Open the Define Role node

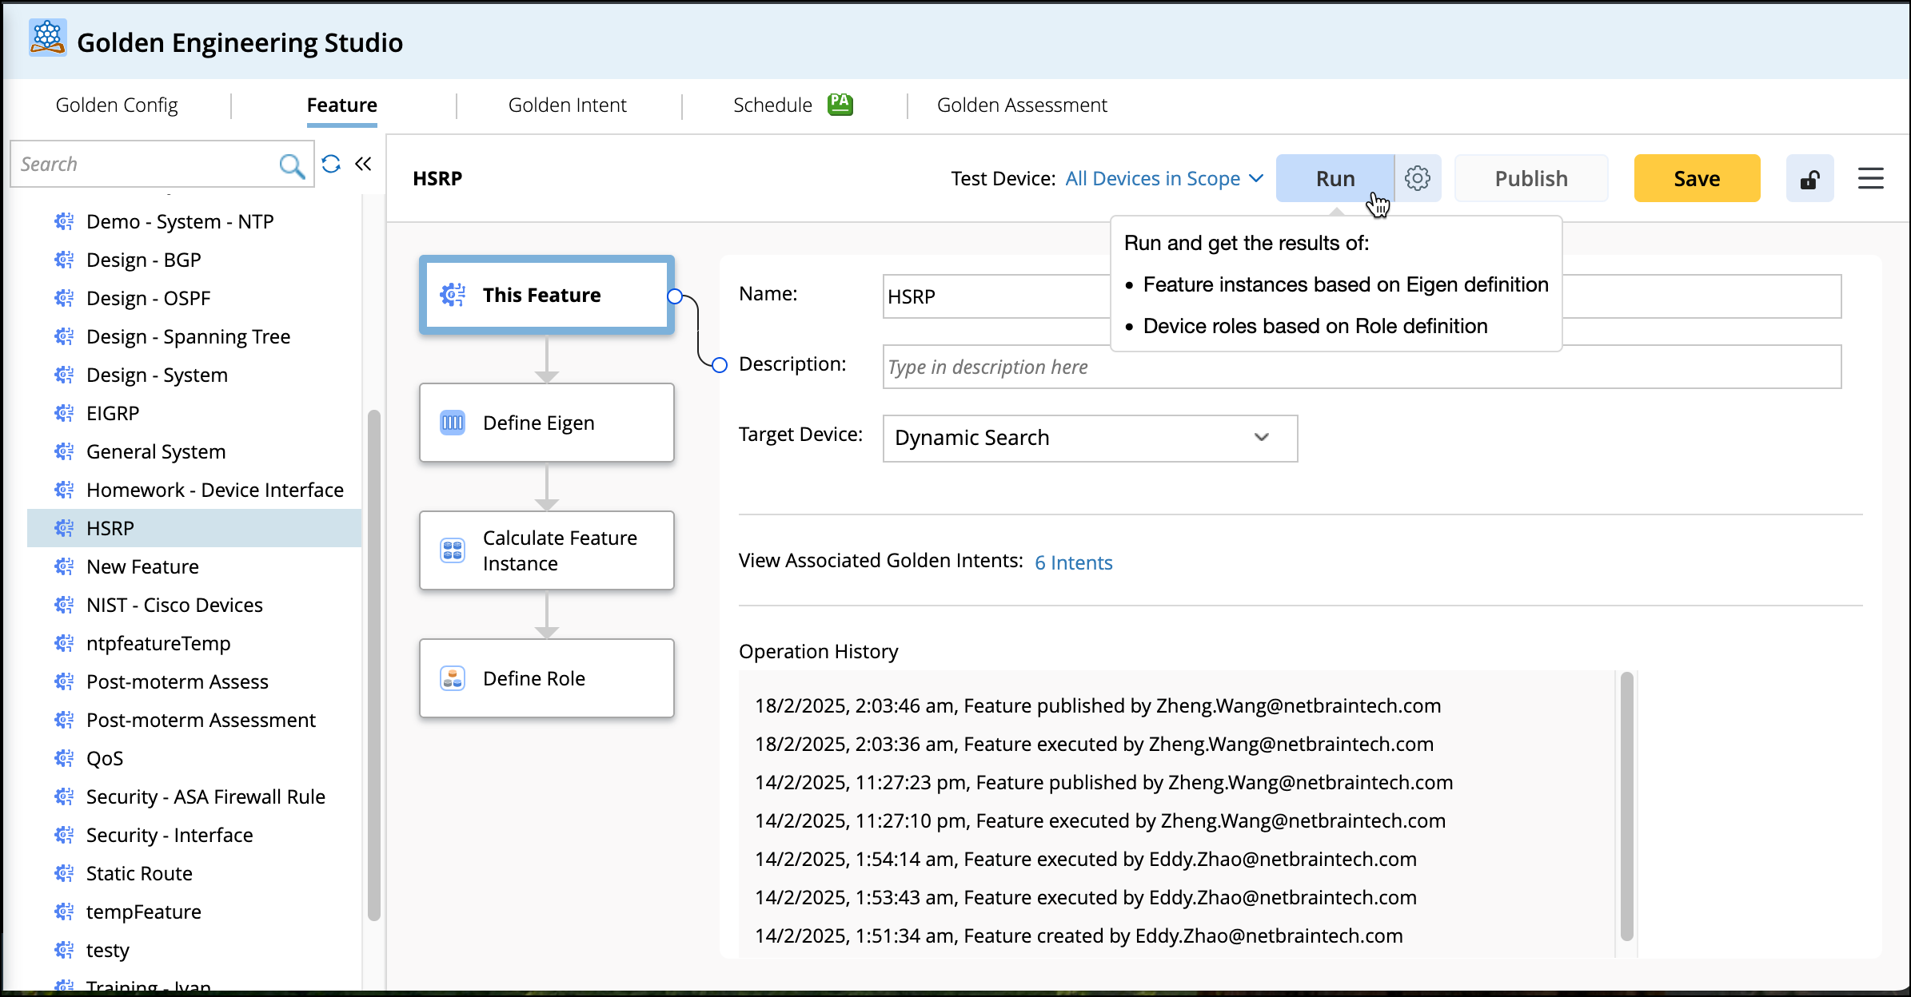point(546,678)
